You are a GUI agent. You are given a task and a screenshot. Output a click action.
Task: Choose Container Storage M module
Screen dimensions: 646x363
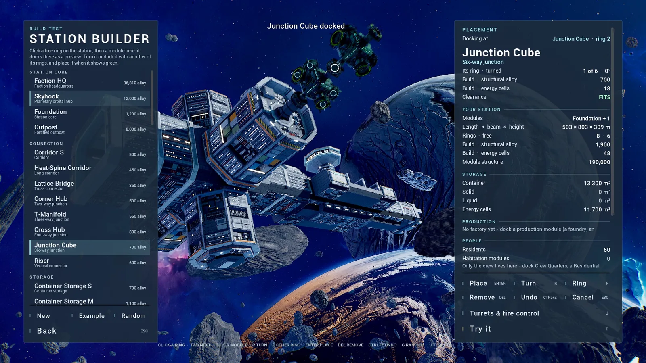pyautogui.click(x=90, y=301)
